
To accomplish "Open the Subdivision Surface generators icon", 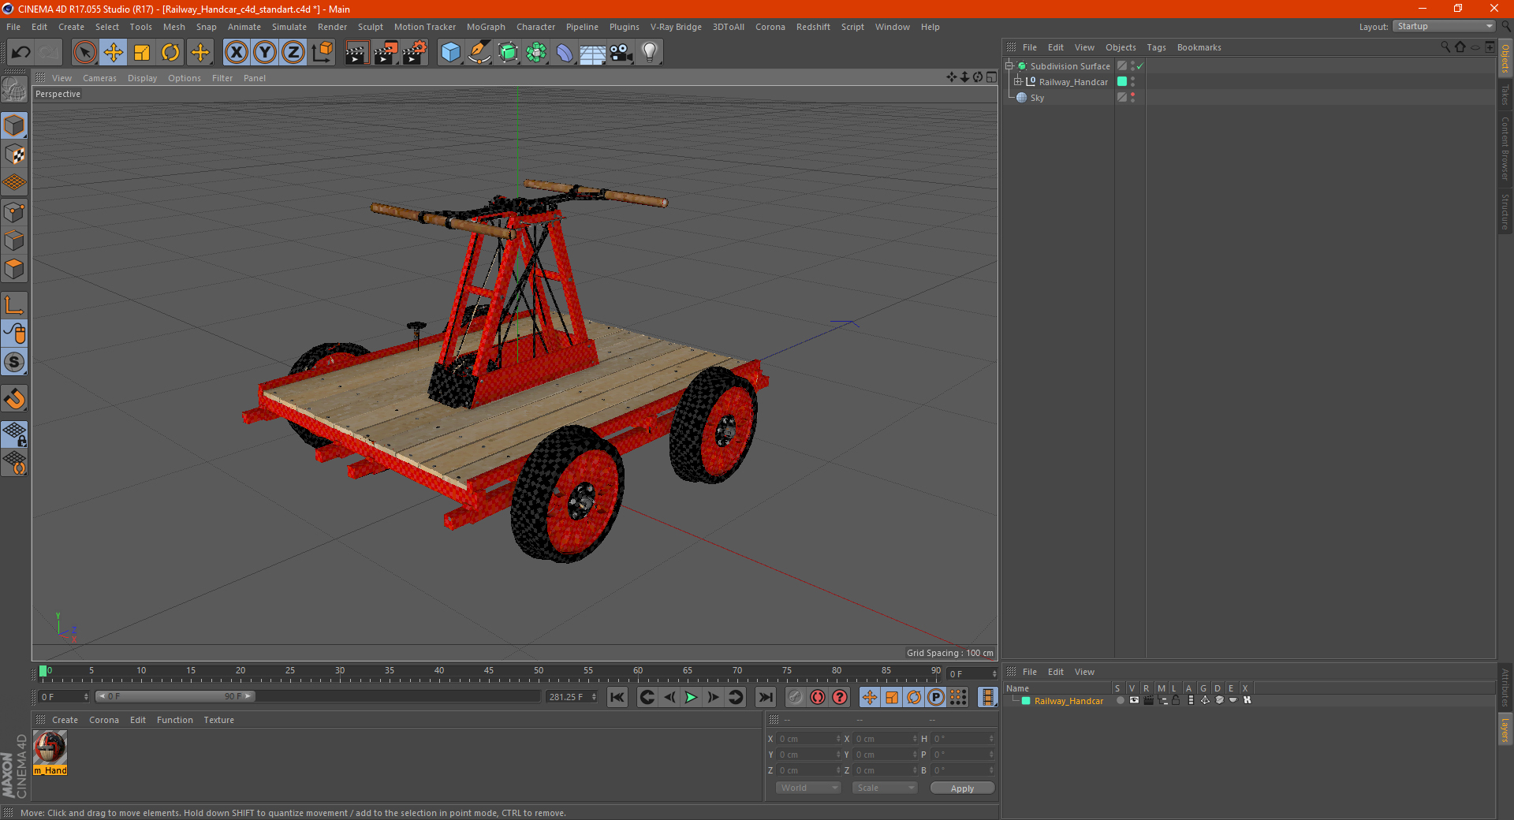I will pos(508,53).
